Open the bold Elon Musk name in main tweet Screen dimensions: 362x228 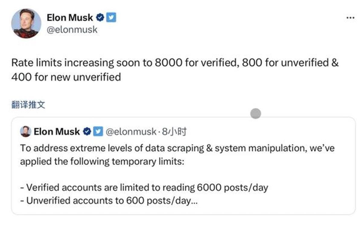(70, 18)
